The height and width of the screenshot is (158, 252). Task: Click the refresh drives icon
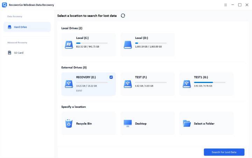(123, 16)
